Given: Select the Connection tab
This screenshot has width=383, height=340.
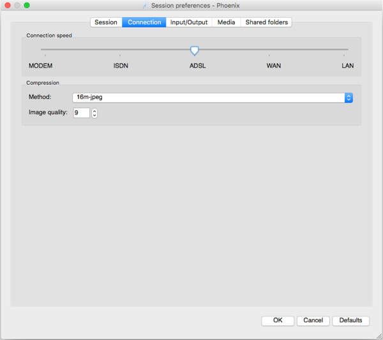Looking at the screenshot, I should click(x=144, y=22).
